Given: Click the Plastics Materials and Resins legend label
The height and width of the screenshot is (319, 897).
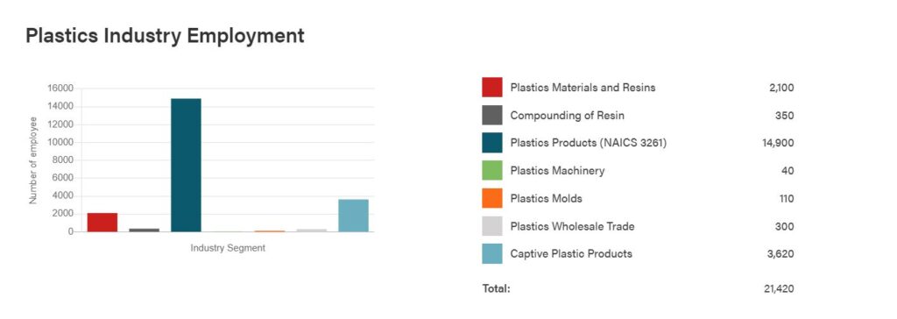Looking at the screenshot, I should pos(583,88).
